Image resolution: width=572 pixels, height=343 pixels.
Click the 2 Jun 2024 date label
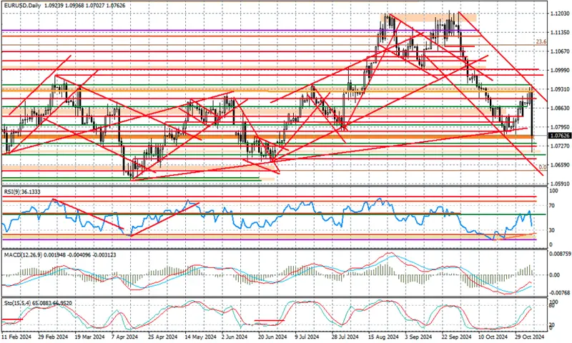click(x=236, y=337)
